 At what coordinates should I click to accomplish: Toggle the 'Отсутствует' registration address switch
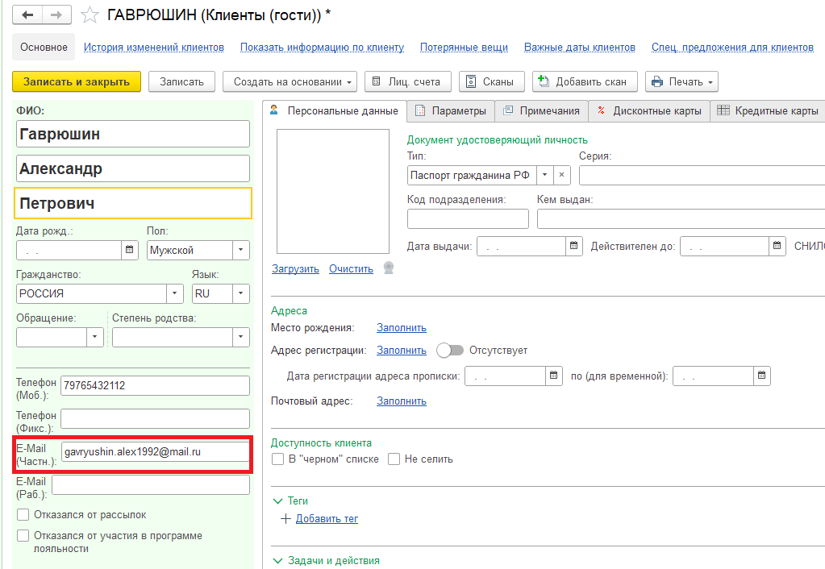pyautogui.click(x=450, y=351)
